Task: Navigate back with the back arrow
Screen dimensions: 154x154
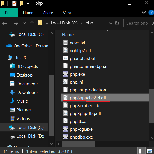Action: tap(5, 23)
